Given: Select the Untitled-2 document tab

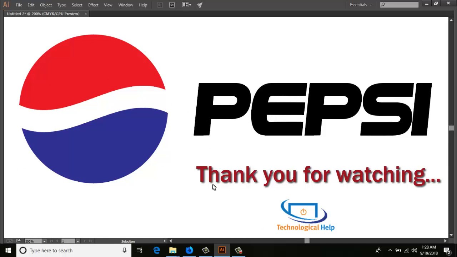Looking at the screenshot, I should tap(43, 14).
